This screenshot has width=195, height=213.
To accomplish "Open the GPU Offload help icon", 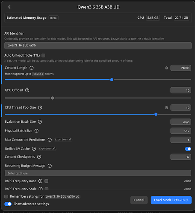I will [x=27, y=90].
